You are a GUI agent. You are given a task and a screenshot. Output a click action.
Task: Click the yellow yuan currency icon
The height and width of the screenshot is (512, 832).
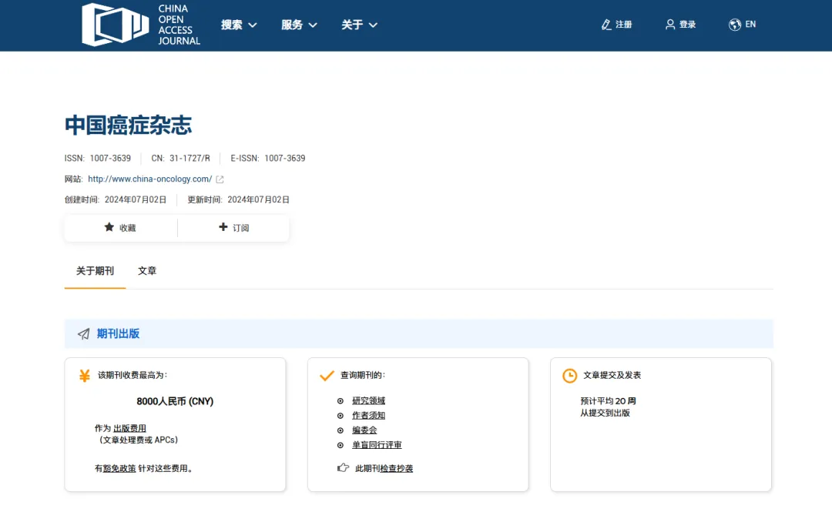click(x=85, y=376)
